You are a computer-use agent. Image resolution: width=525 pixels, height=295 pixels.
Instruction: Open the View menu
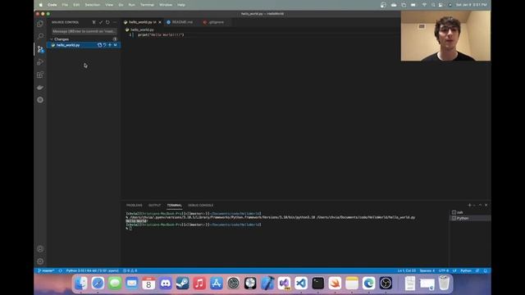click(x=109, y=5)
